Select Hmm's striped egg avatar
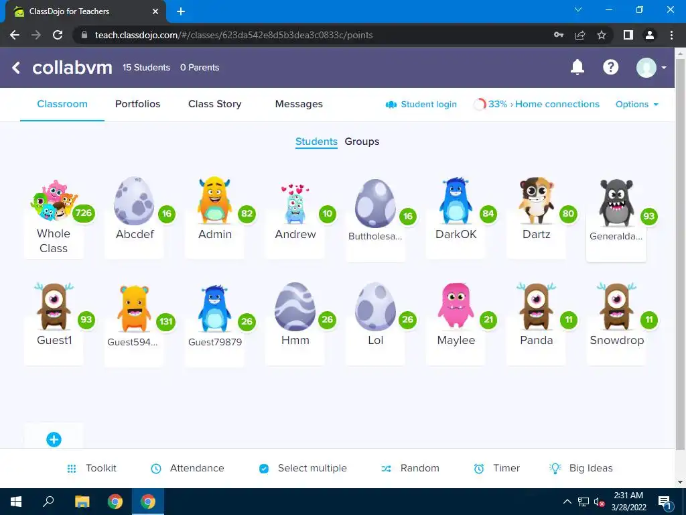 [295, 306]
